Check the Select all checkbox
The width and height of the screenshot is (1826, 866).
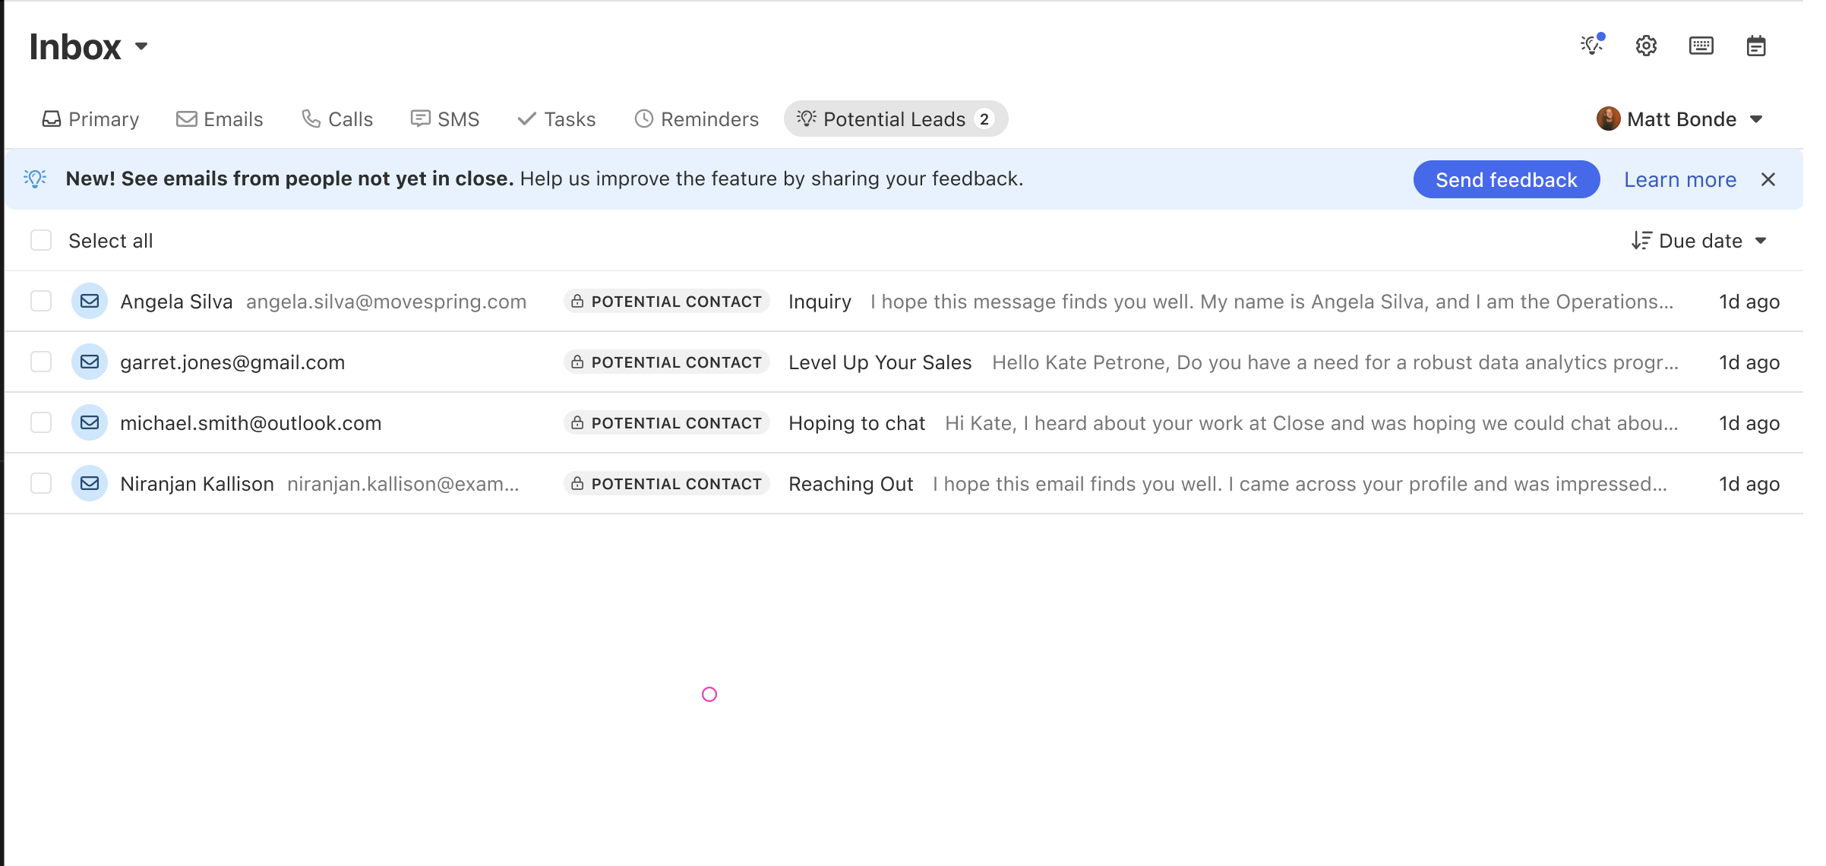pyautogui.click(x=41, y=240)
